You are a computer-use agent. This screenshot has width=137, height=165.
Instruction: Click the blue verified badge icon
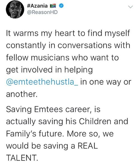pyautogui.click(x=62, y=6)
